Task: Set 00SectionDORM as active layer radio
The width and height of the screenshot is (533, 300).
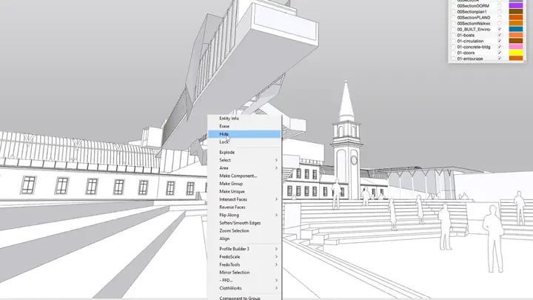Action: (453, 6)
